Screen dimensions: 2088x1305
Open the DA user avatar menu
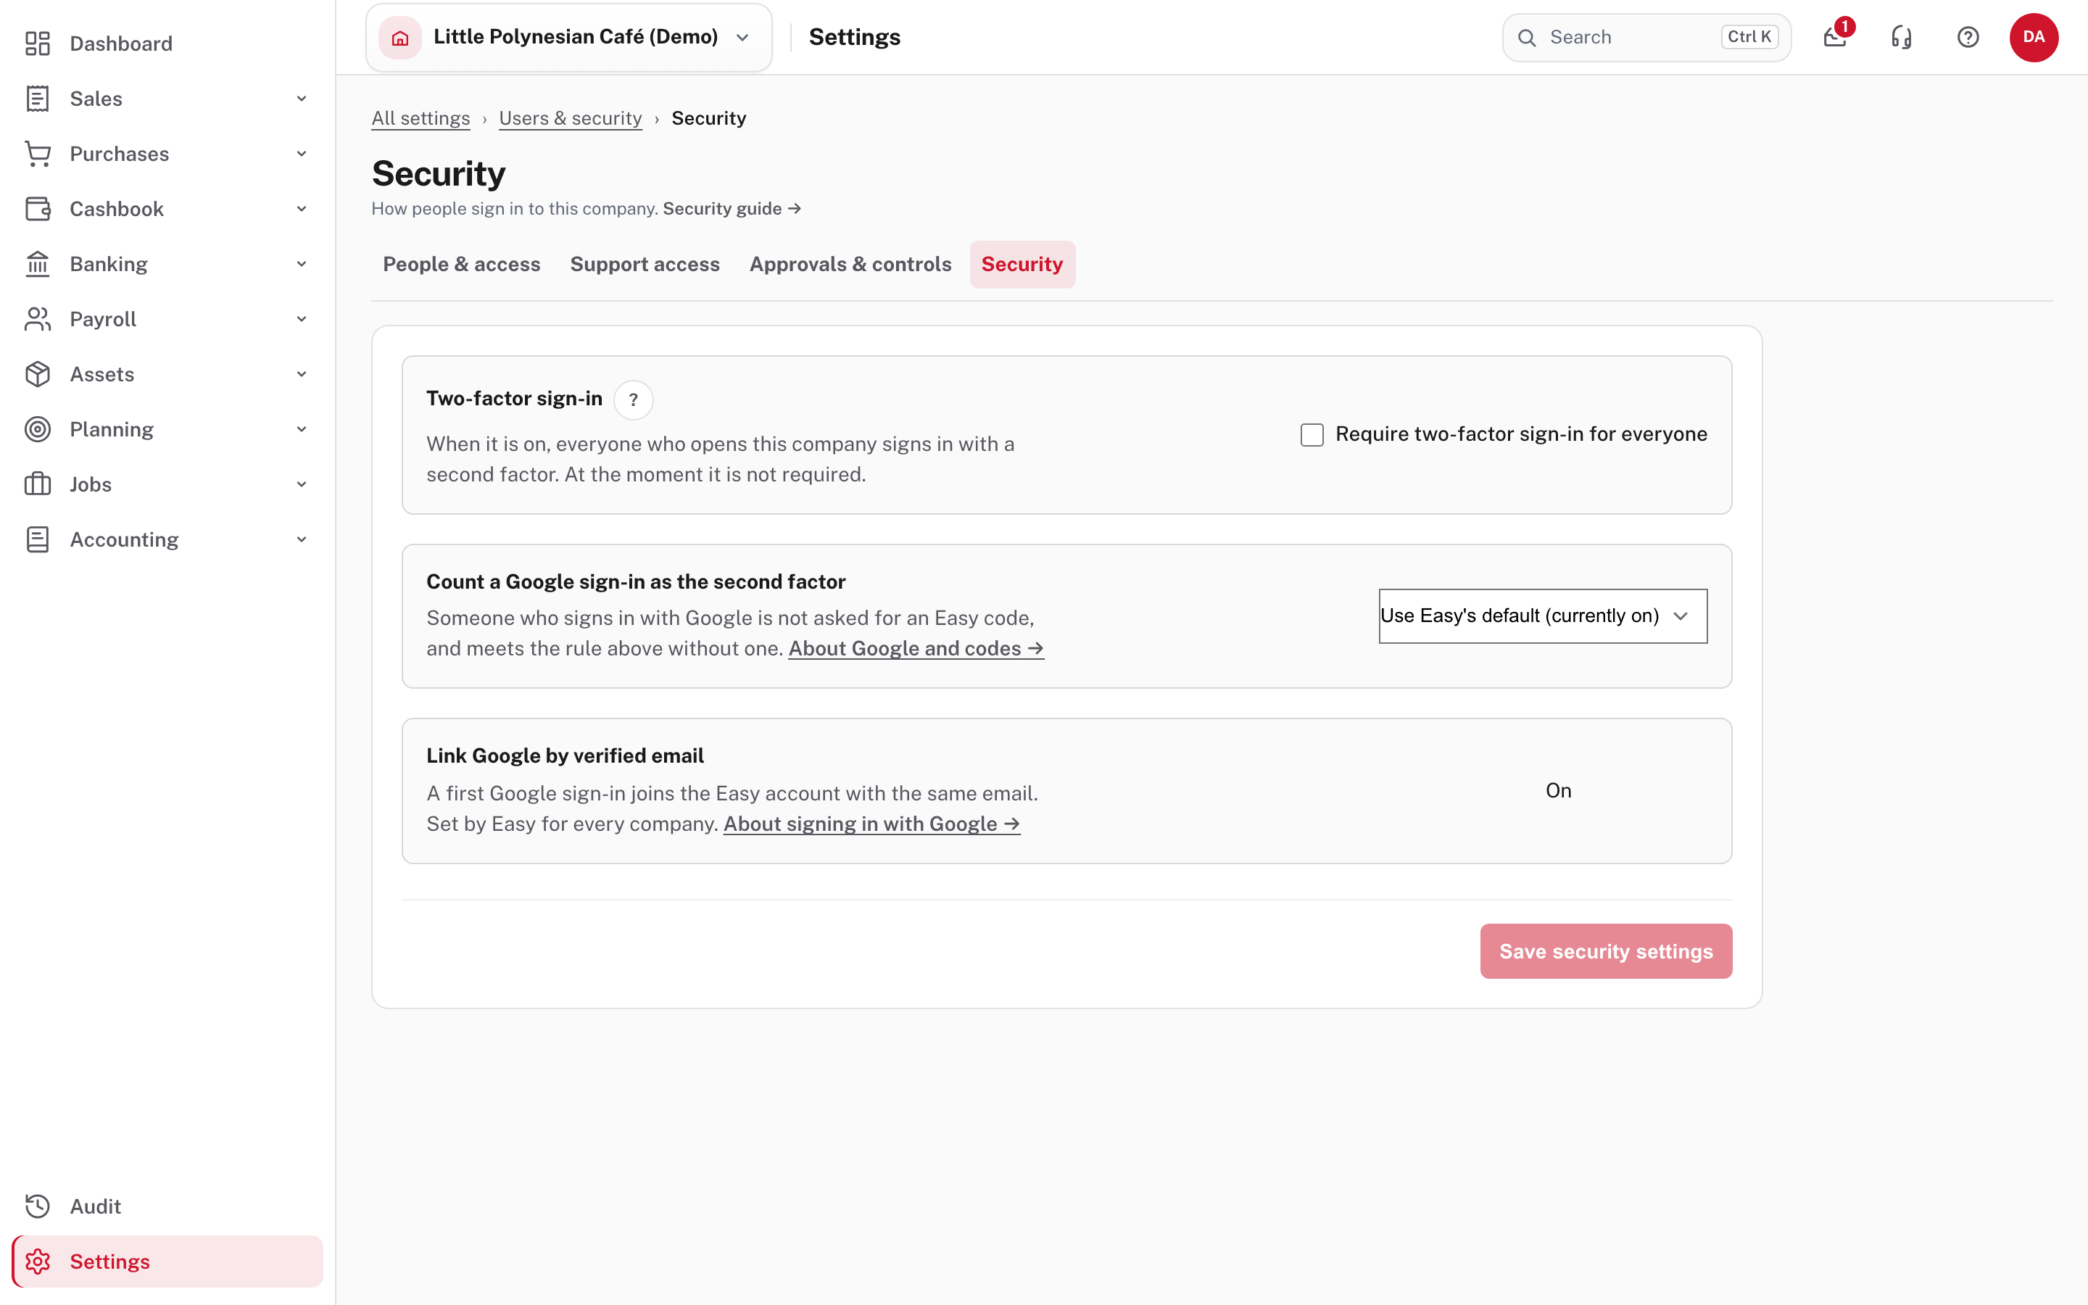point(2034,37)
